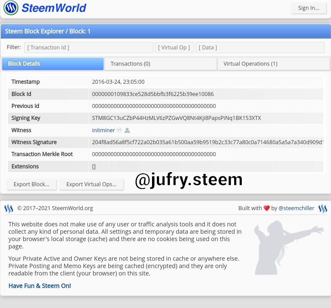Image resolution: width=331 pixels, height=308 pixels.
Task: Select the Transaction Merkle Root value
Action: (154, 154)
